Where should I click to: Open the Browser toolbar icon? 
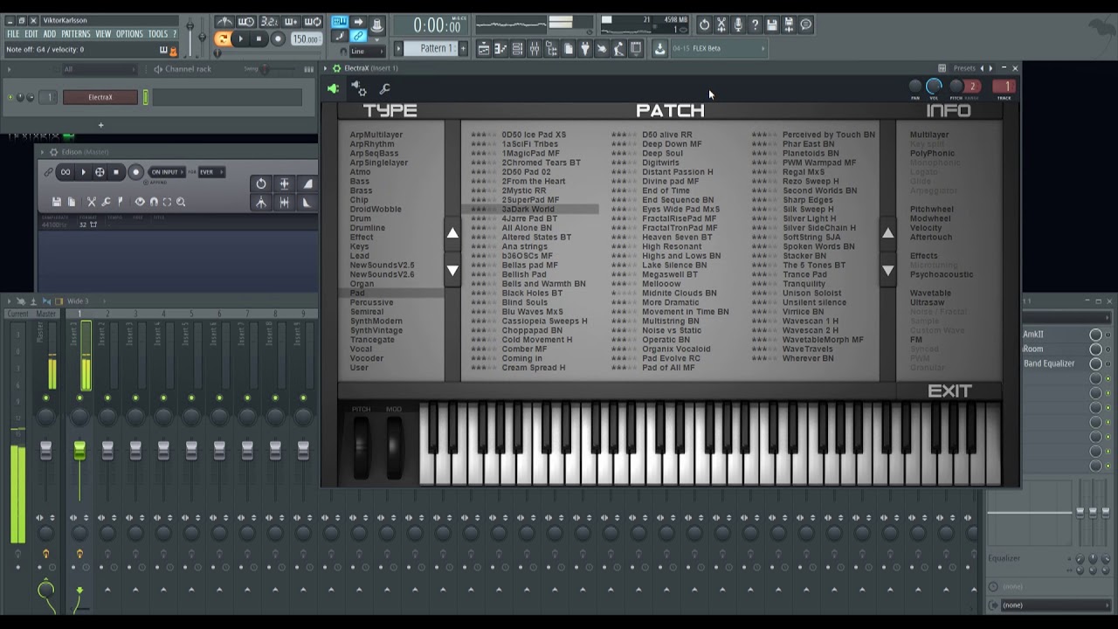[551, 49]
